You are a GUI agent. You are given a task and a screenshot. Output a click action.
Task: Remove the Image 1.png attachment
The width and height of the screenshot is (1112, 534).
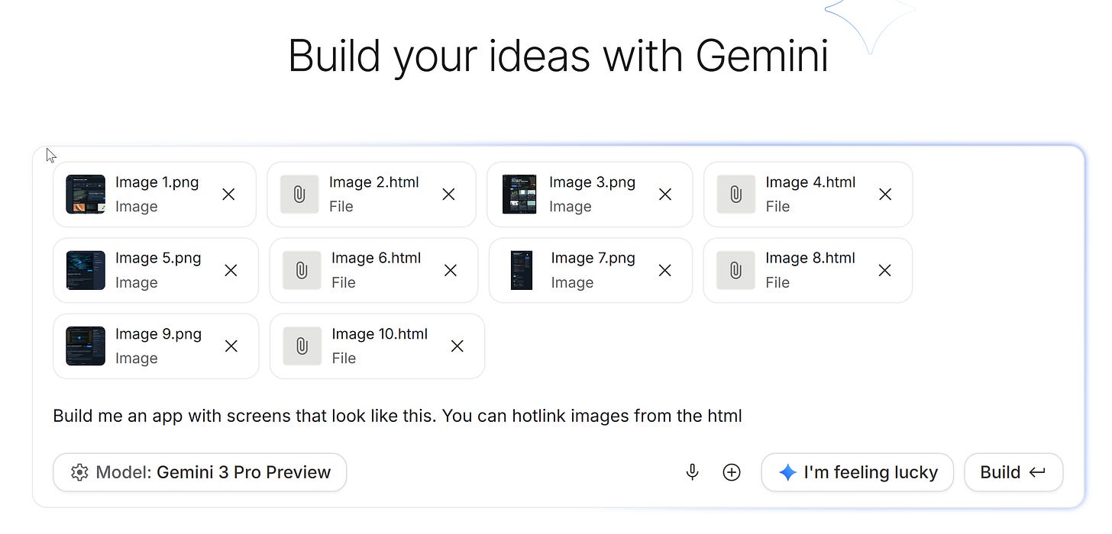click(x=228, y=195)
